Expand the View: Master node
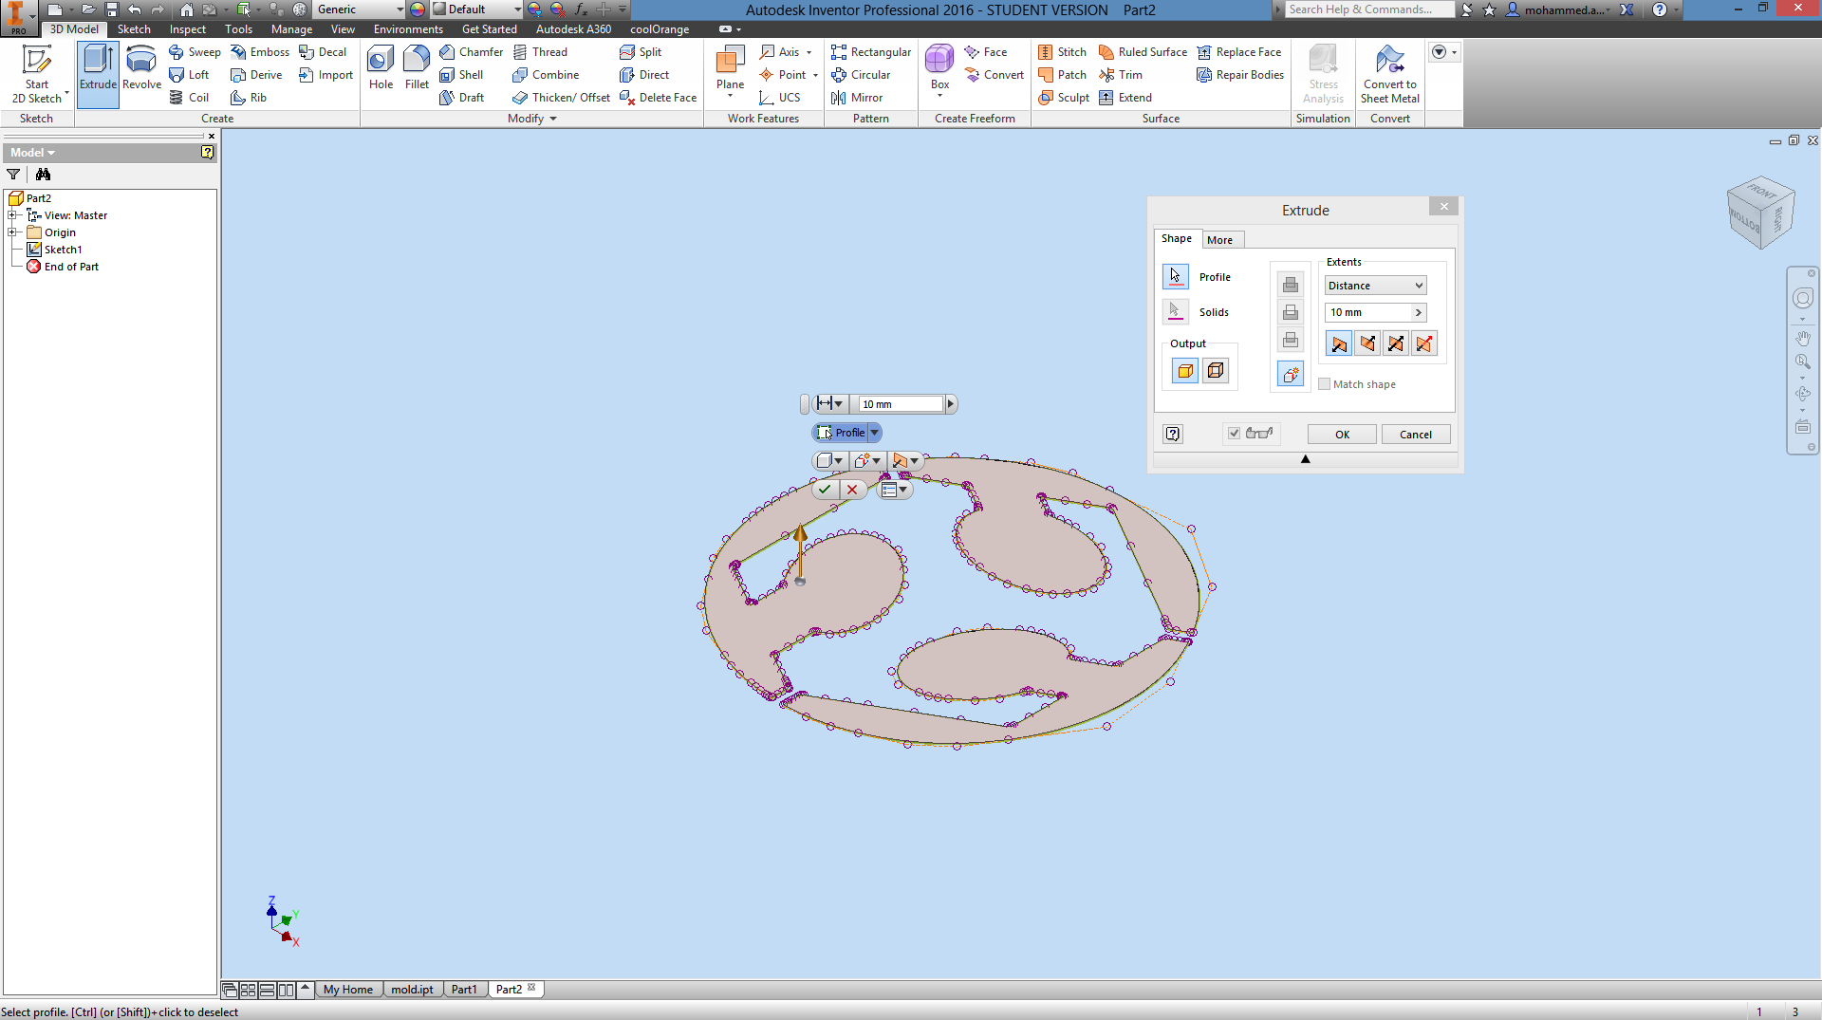1822x1020 pixels. pos(12,215)
